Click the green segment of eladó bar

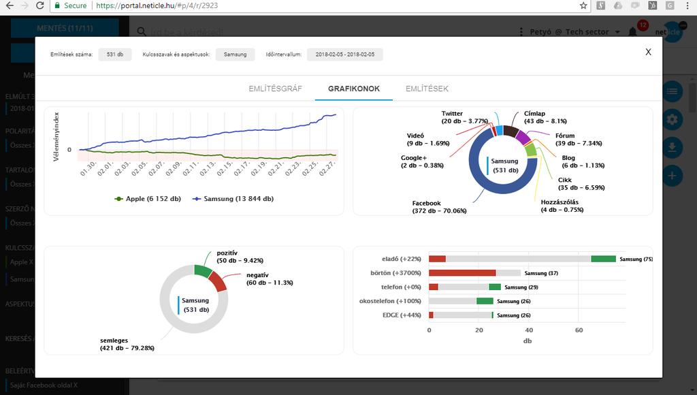[x=603, y=259]
